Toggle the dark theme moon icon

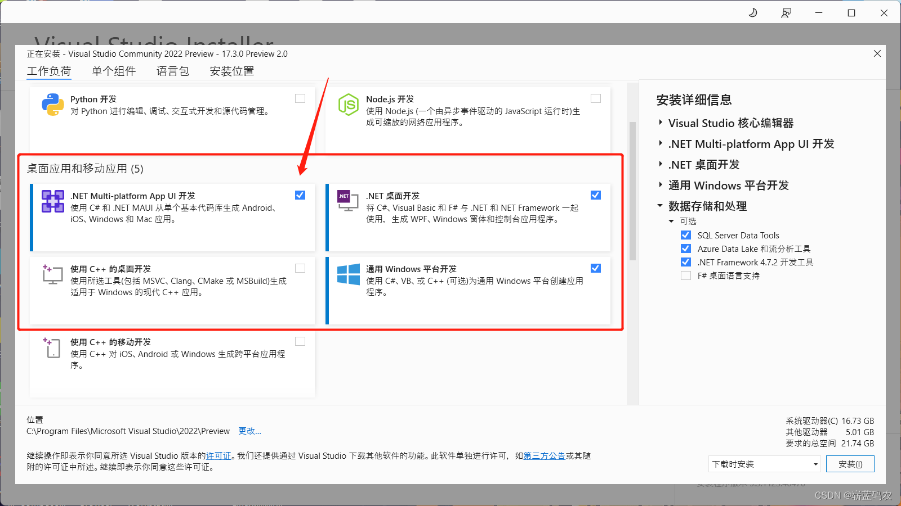click(x=753, y=13)
